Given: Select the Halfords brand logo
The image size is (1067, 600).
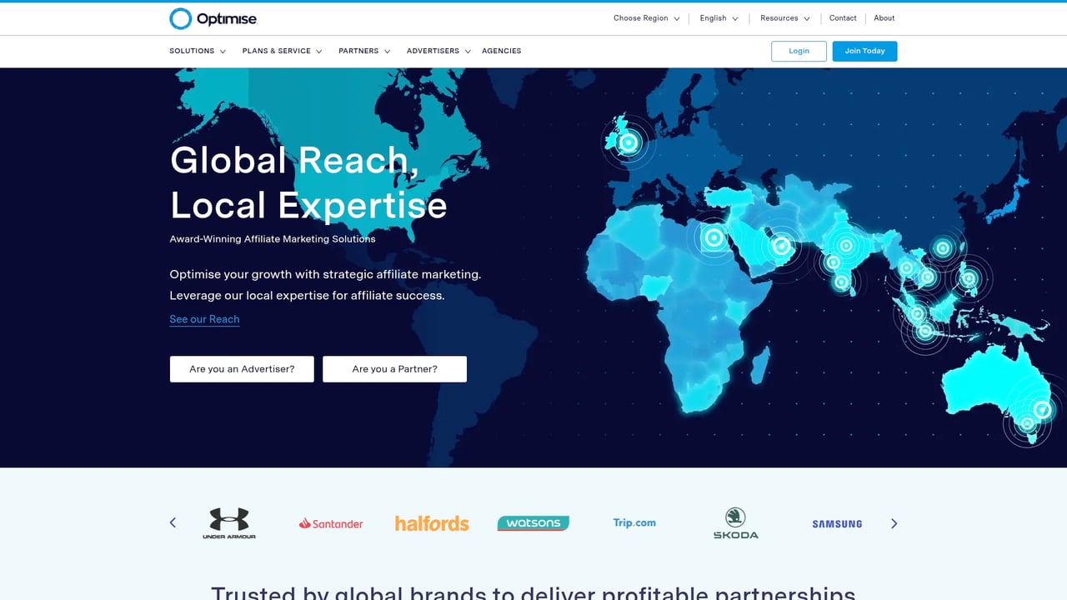Looking at the screenshot, I should pos(432,523).
